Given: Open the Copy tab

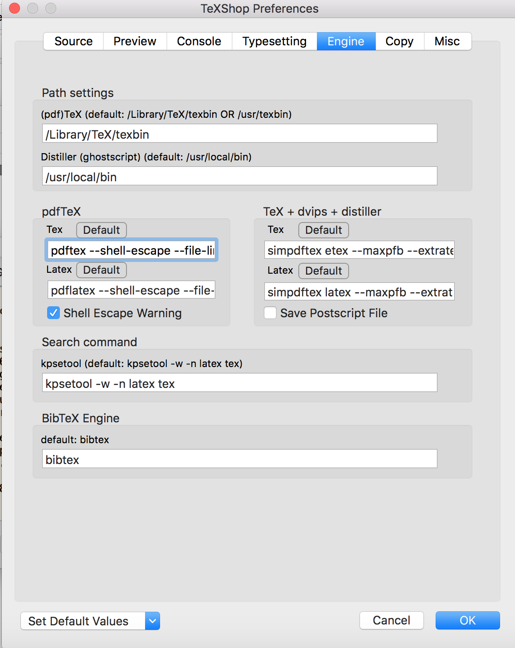Looking at the screenshot, I should tap(399, 41).
